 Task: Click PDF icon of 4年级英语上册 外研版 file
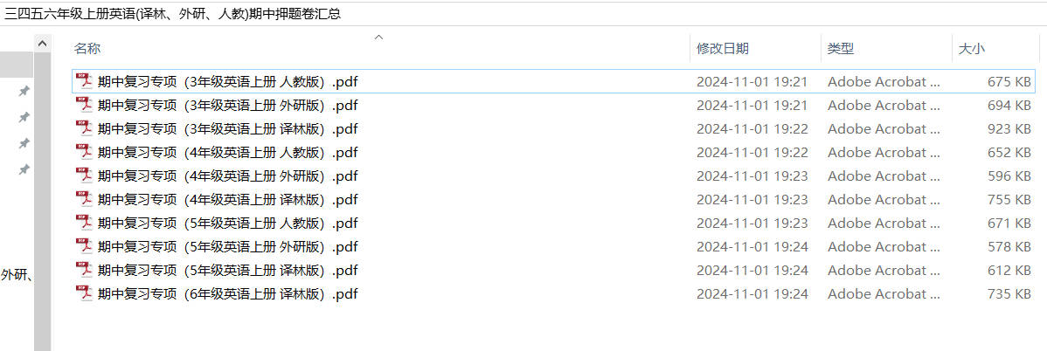(84, 175)
